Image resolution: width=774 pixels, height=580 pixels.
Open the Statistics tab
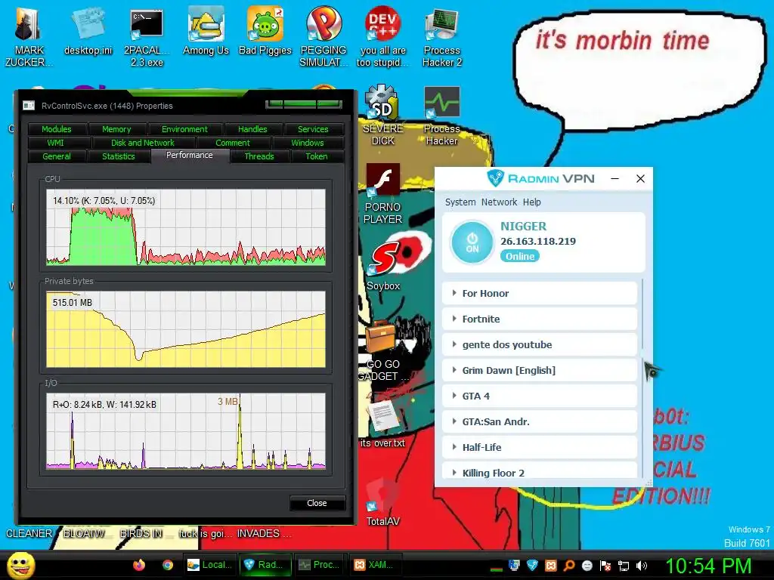click(119, 156)
